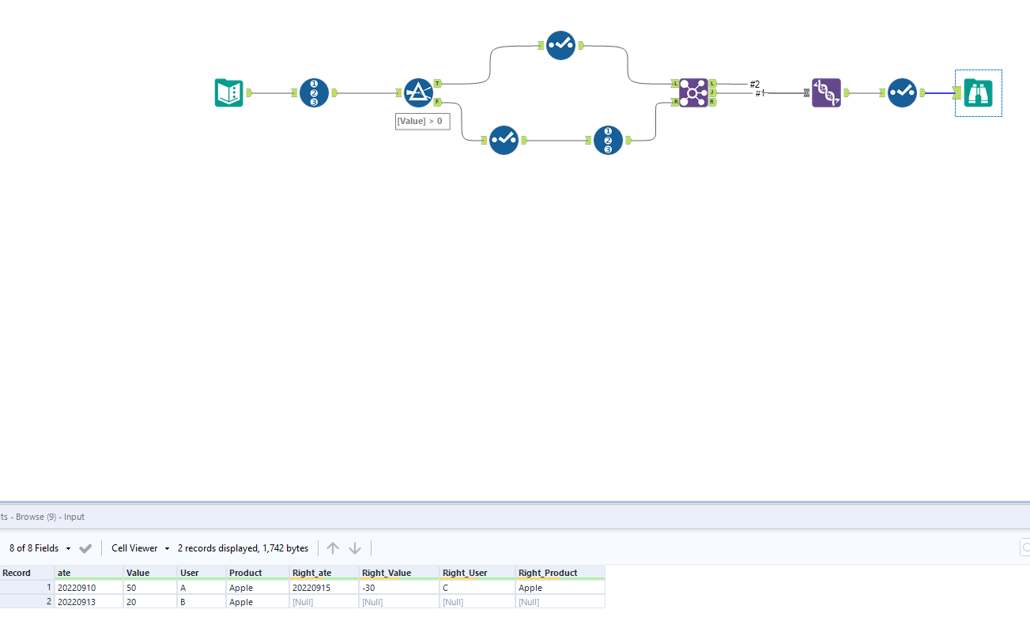Open the Dynamic Rename tool
The height and width of the screenshot is (617, 1030).
(x=826, y=92)
